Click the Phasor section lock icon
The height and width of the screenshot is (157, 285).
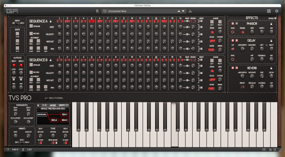point(271,24)
